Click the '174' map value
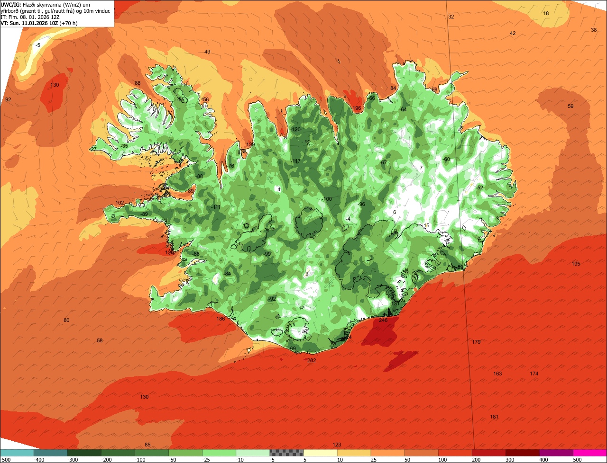 point(534,374)
